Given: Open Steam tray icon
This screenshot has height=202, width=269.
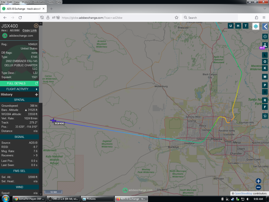Looking at the screenshot, I should 232,199.
